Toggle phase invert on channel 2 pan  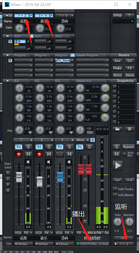point(51,132)
